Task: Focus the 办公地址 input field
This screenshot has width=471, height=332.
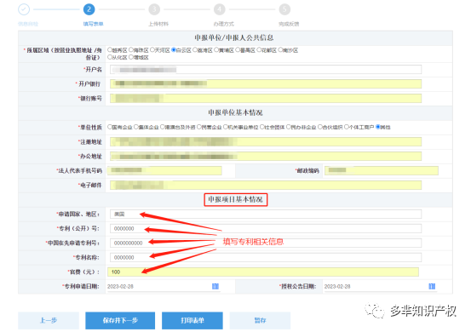Action: [266, 156]
